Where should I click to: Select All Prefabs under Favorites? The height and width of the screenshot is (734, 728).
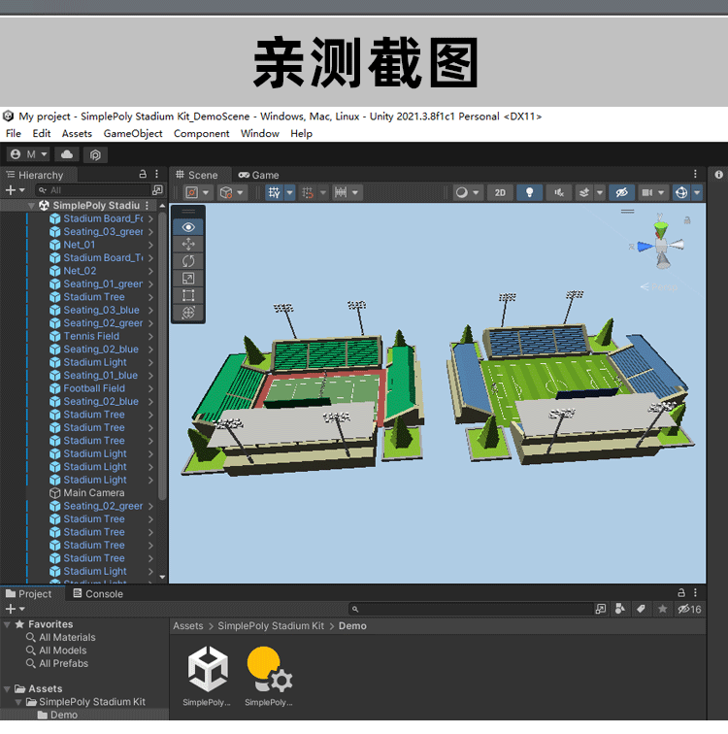click(x=63, y=663)
